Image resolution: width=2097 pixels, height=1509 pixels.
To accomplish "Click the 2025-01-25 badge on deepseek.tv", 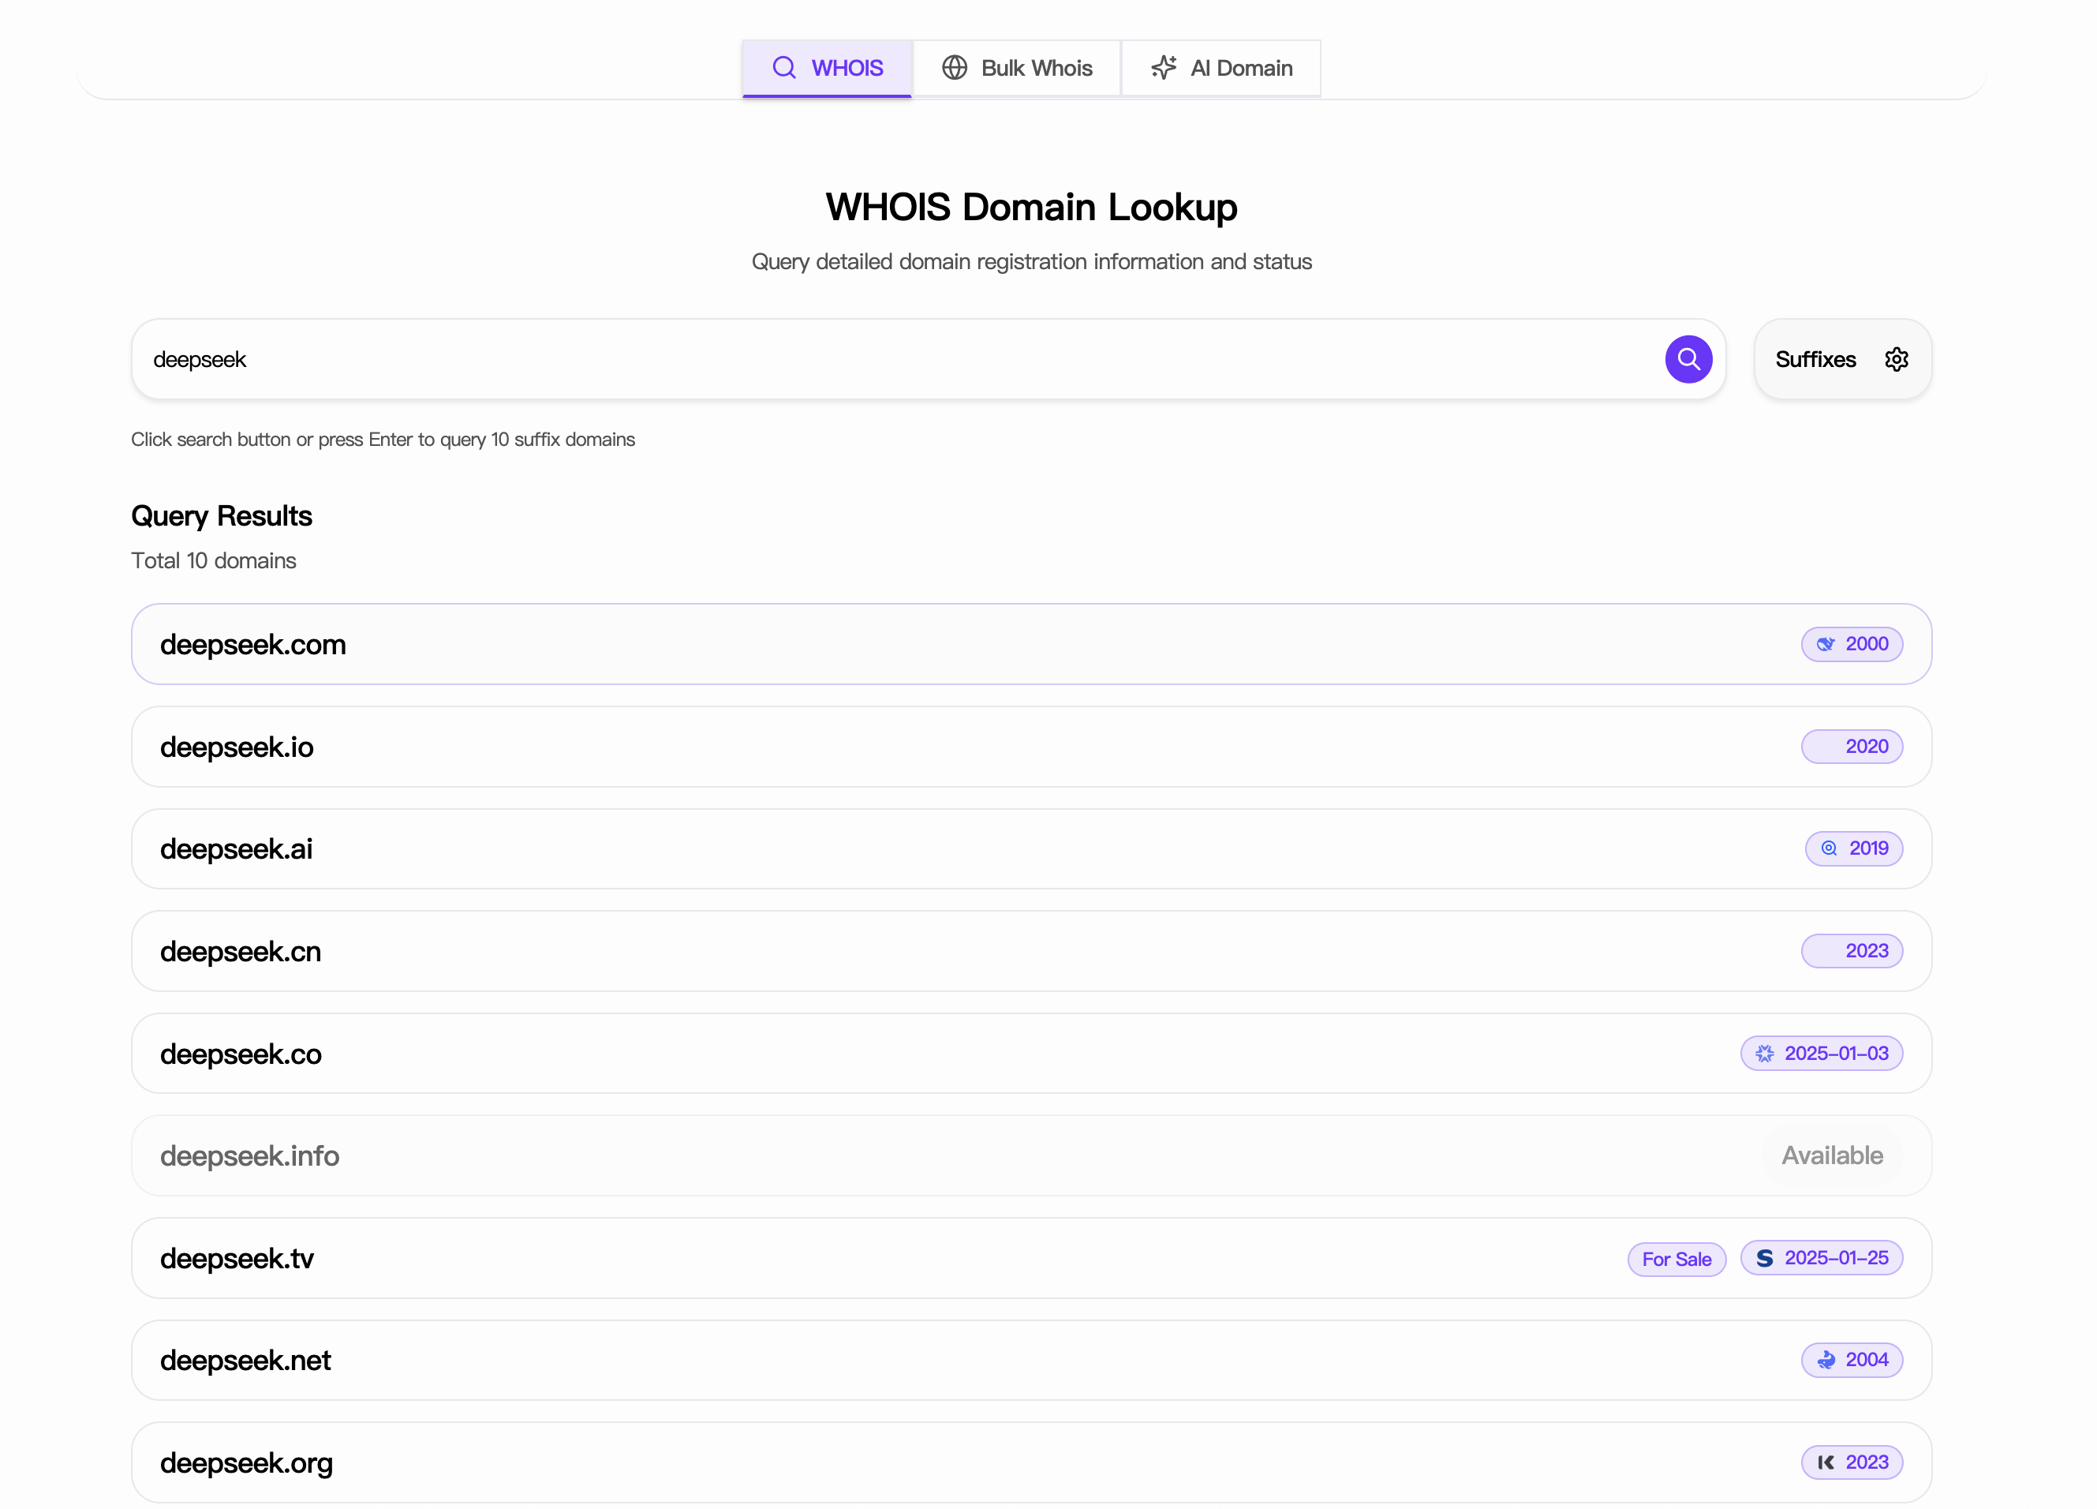I will coord(1821,1258).
